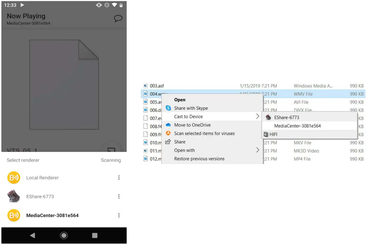Click the WMV File type cell
The height and width of the screenshot is (245, 367).
[x=303, y=94]
